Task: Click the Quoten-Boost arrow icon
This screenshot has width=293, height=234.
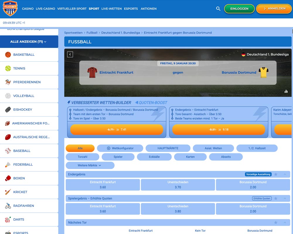Action: click(137, 102)
